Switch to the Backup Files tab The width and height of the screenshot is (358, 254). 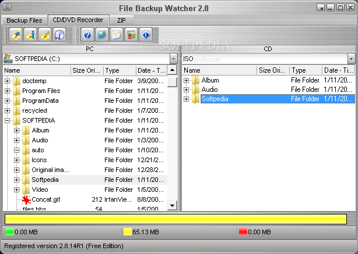24,20
